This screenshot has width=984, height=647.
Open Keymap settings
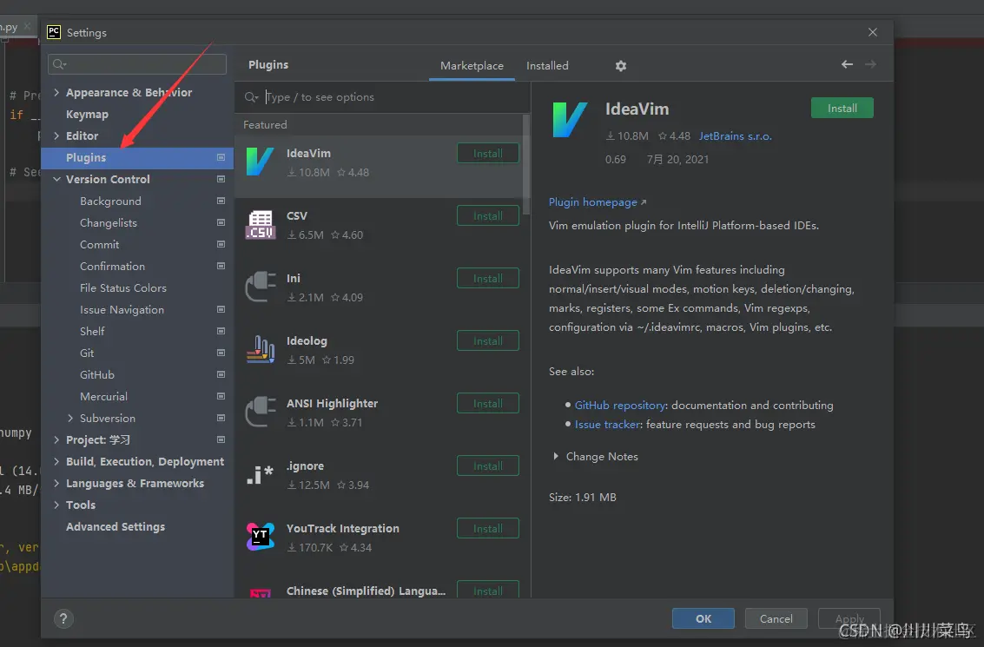87,115
